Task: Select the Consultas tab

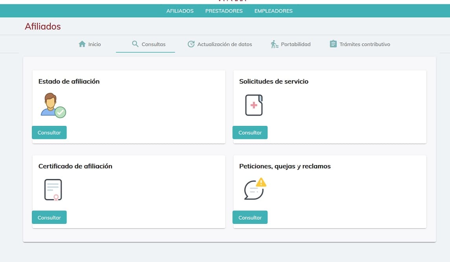Action: click(x=146, y=44)
